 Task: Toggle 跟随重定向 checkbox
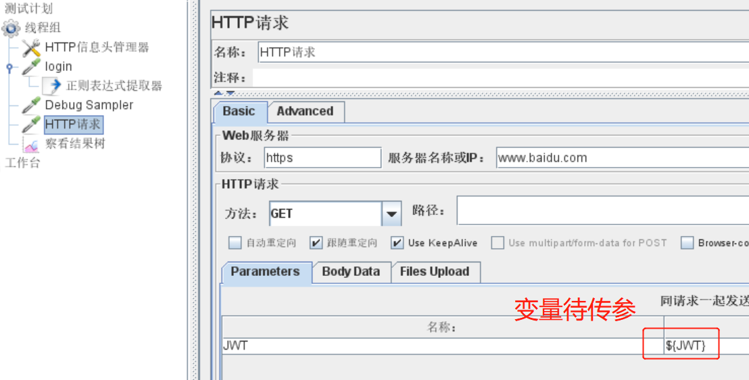pos(316,243)
